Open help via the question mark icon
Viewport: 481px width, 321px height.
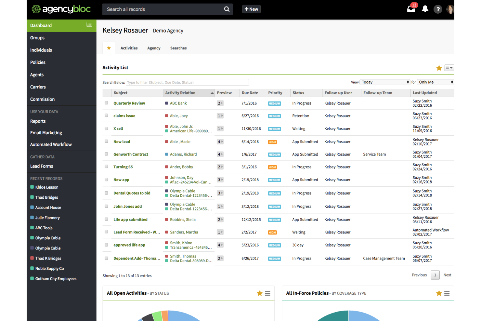438,9
